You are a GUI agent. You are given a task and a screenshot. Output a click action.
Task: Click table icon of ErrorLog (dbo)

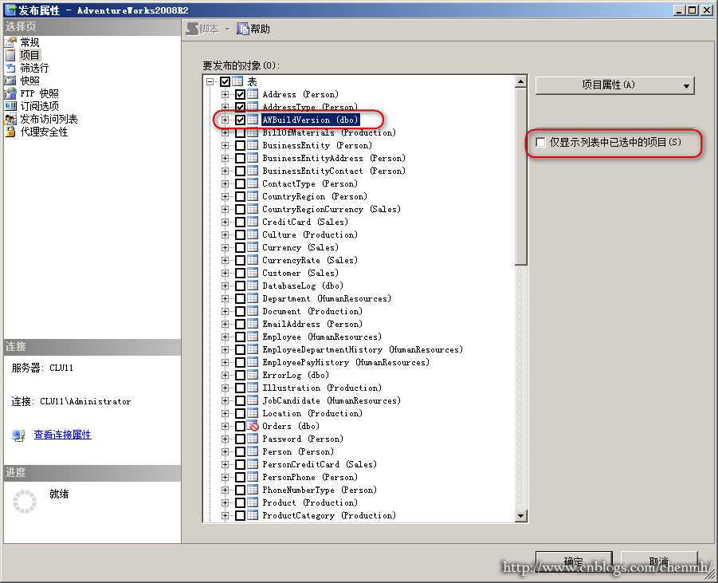pyautogui.click(x=253, y=375)
